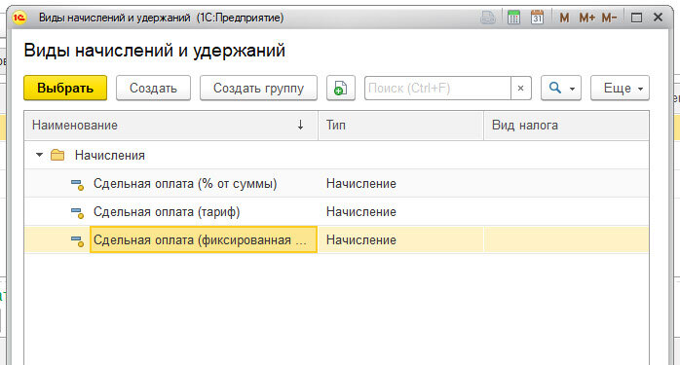Maximize the Виды начислений window

636,18
